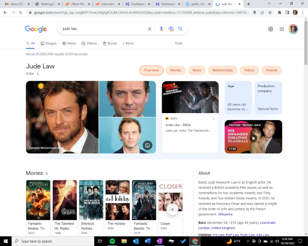Open search by image camera icon
308x246 pixels.
(x=171, y=29)
